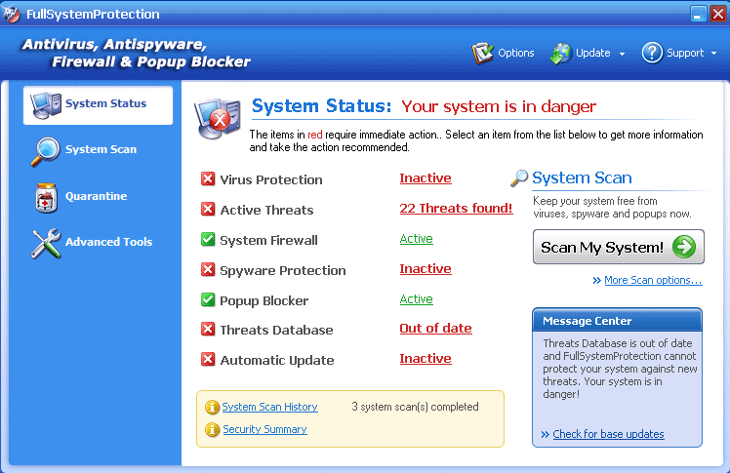Click green check box beside System Firewall

click(x=208, y=240)
